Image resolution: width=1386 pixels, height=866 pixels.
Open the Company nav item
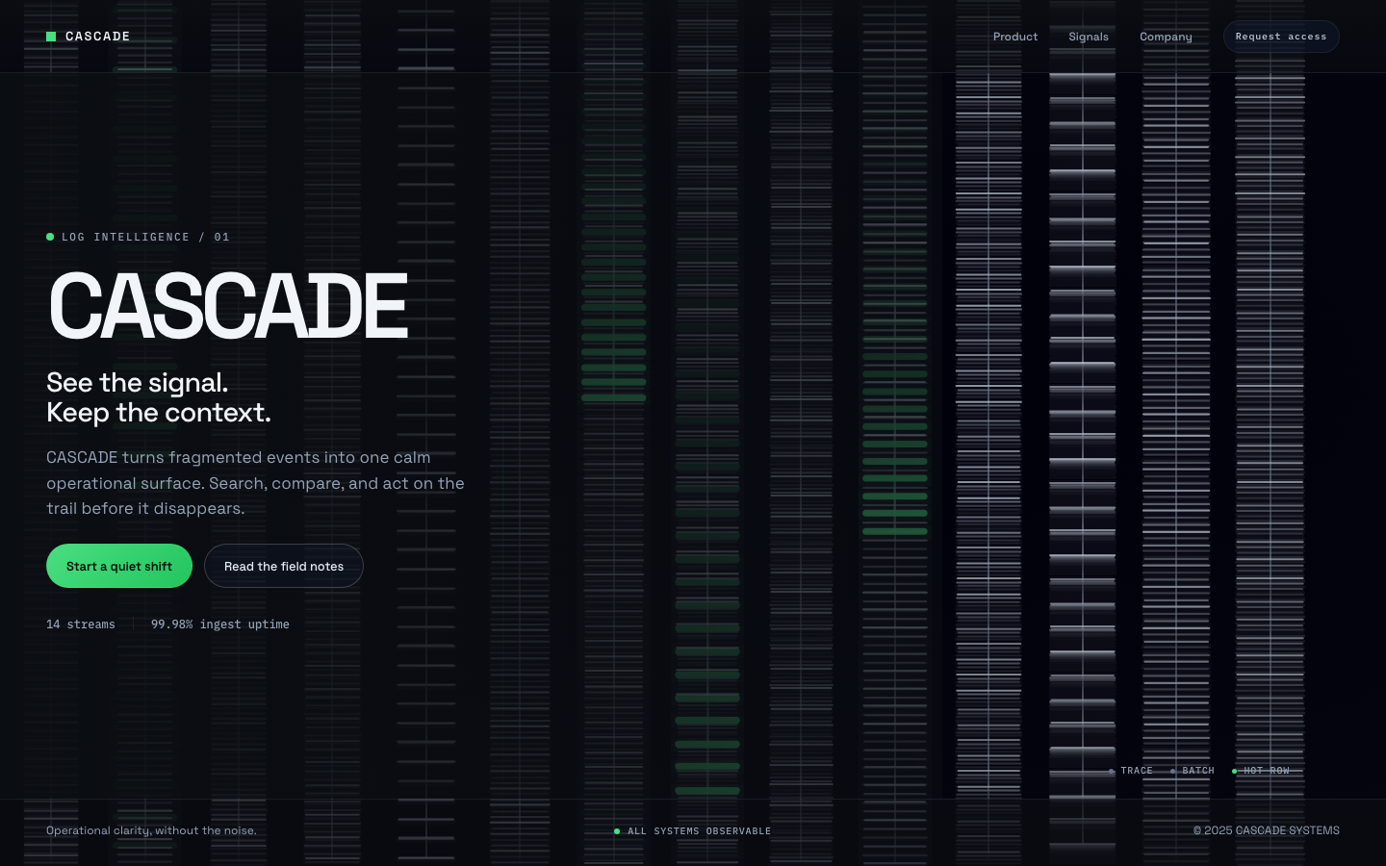pos(1166,37)
